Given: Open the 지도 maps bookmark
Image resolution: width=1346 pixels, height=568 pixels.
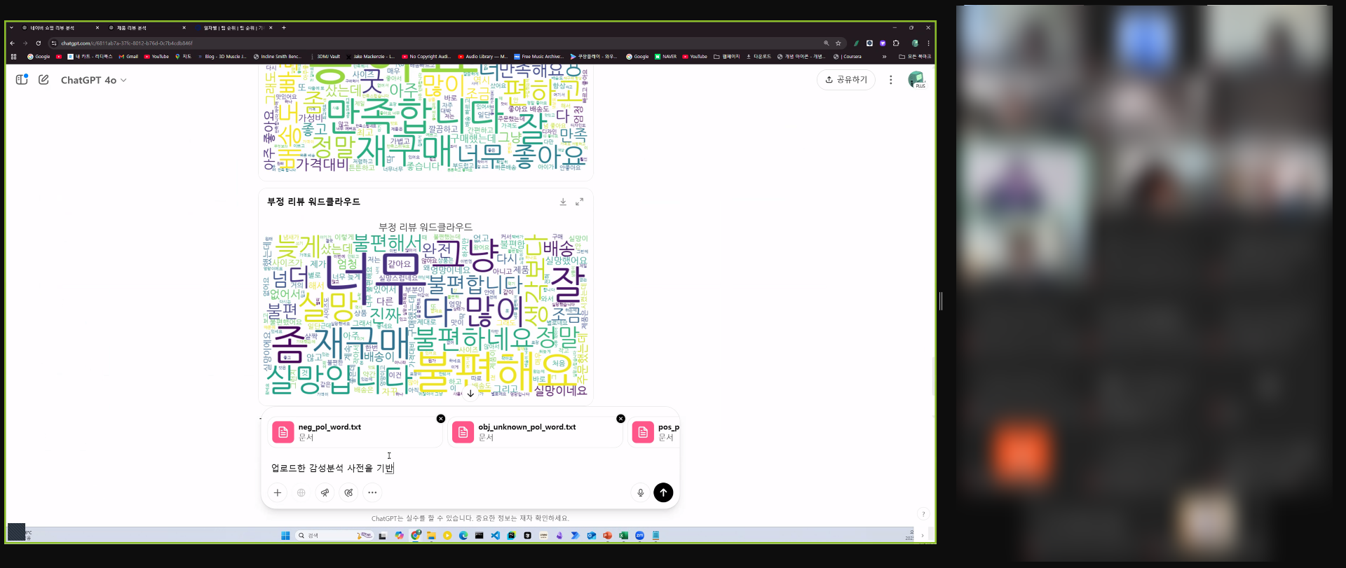Looking at the screenshot, I should (x=184, y=57).
